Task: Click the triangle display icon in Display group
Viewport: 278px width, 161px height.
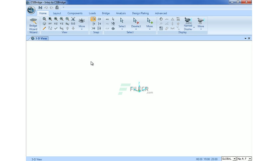Action: (x=172, y=19)
